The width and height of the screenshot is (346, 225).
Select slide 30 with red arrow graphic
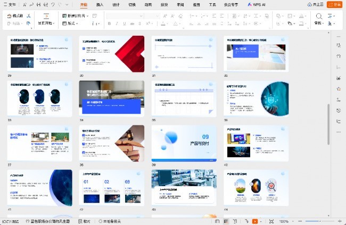tap(112, 54)
